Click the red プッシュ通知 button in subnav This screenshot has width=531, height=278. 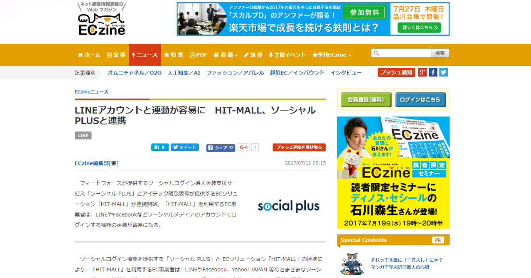(396, 72)
